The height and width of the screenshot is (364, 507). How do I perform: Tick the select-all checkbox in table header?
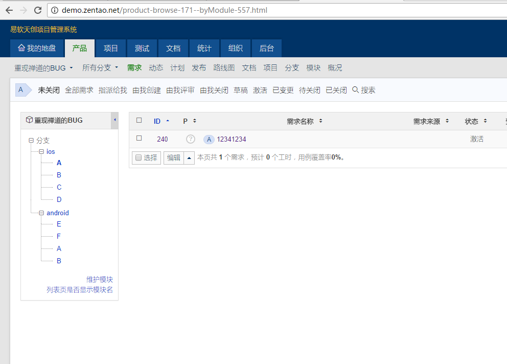(139, 121)
